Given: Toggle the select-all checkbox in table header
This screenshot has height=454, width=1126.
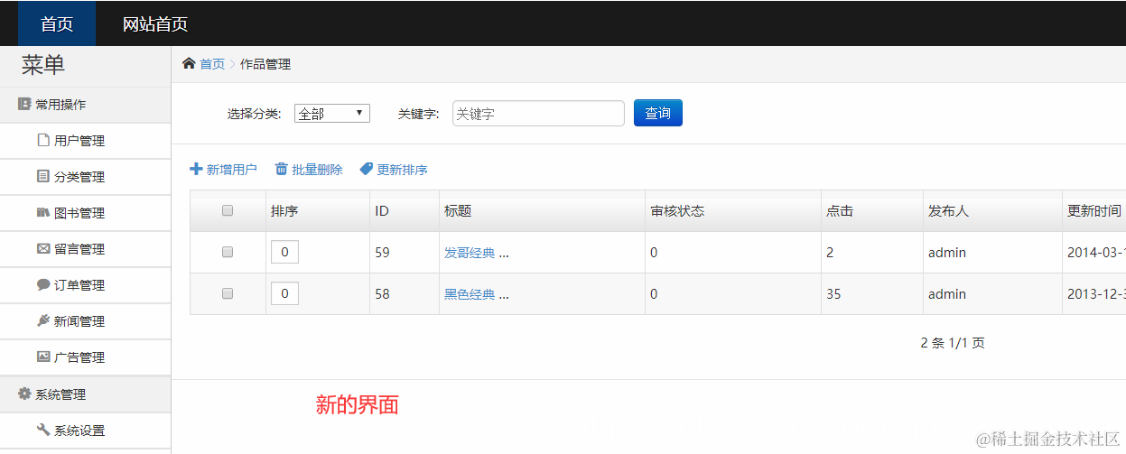Looking at the screenshot, I should click(228, 210).
